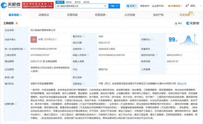Go to the 经营信息 tab
The width and height of the screenshot is (203, 124).
pos(101,15)
